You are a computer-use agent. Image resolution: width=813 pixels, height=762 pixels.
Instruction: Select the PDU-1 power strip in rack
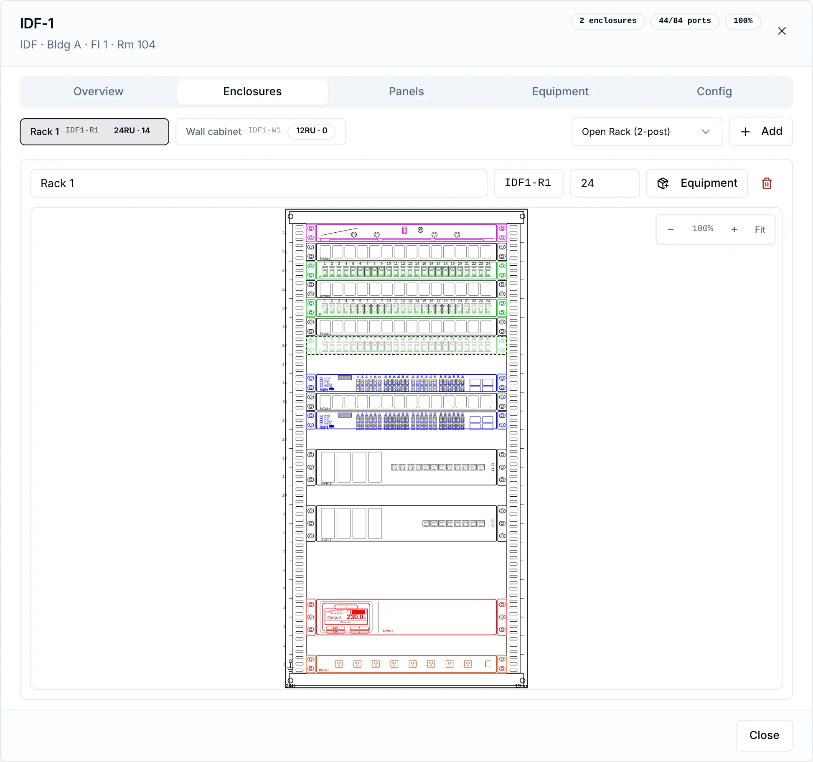(406, 664)
